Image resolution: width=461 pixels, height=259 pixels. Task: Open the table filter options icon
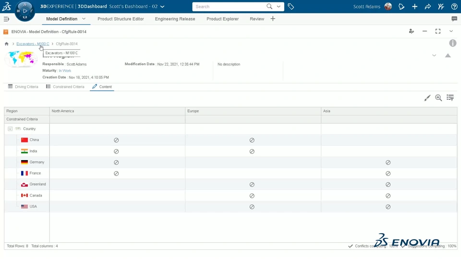click(450, 98)
